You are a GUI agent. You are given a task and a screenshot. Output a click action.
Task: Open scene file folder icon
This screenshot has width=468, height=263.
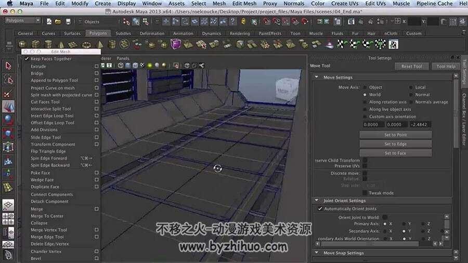coord(58,21)
